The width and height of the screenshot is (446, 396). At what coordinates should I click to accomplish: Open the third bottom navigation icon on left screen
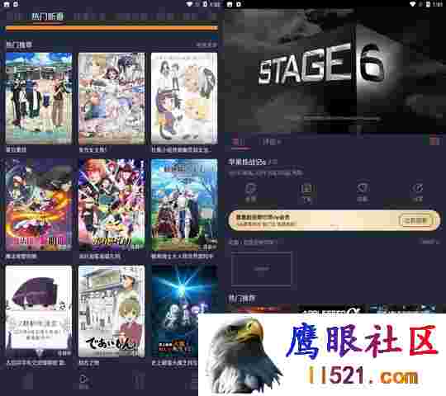[x=140, y=379]
